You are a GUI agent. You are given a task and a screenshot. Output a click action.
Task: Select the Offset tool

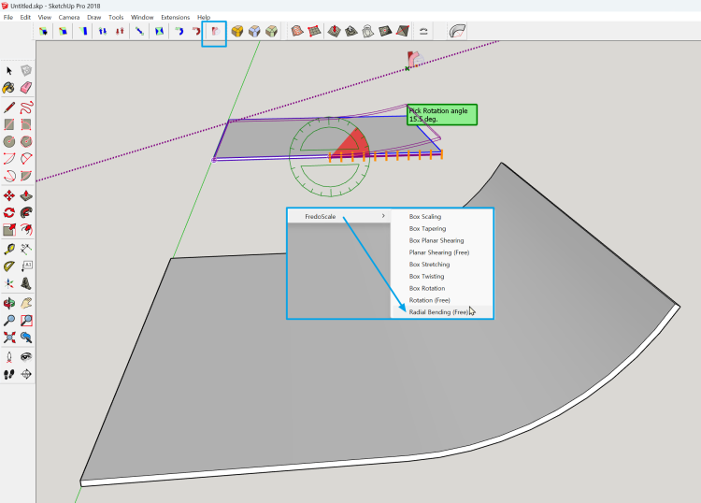26,230
